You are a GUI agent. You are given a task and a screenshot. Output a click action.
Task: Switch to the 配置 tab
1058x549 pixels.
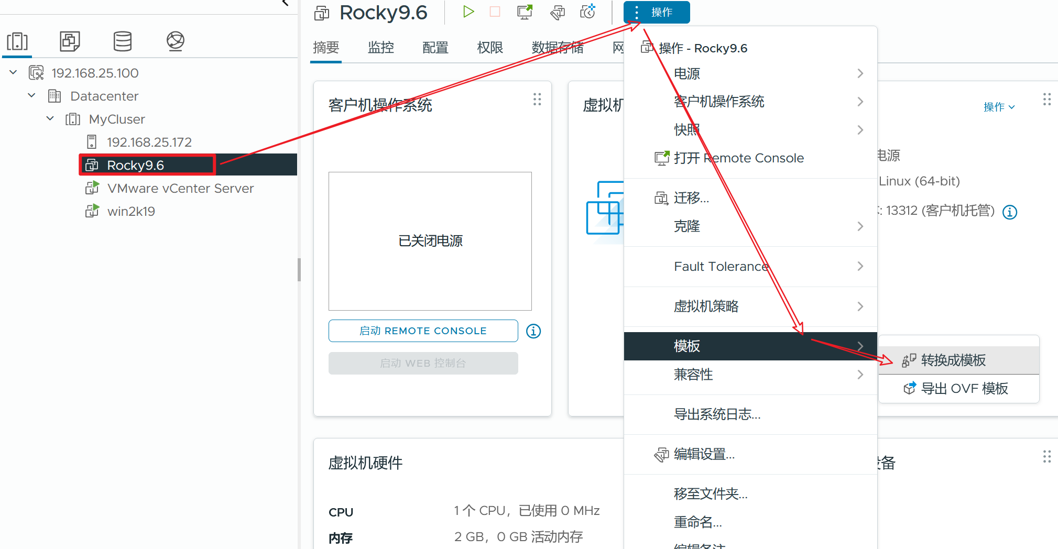click(x=435, y=48)
